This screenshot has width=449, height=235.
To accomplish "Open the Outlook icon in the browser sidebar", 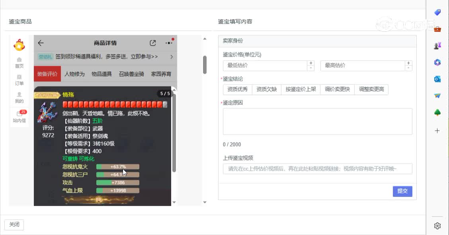I will [437, 79].
